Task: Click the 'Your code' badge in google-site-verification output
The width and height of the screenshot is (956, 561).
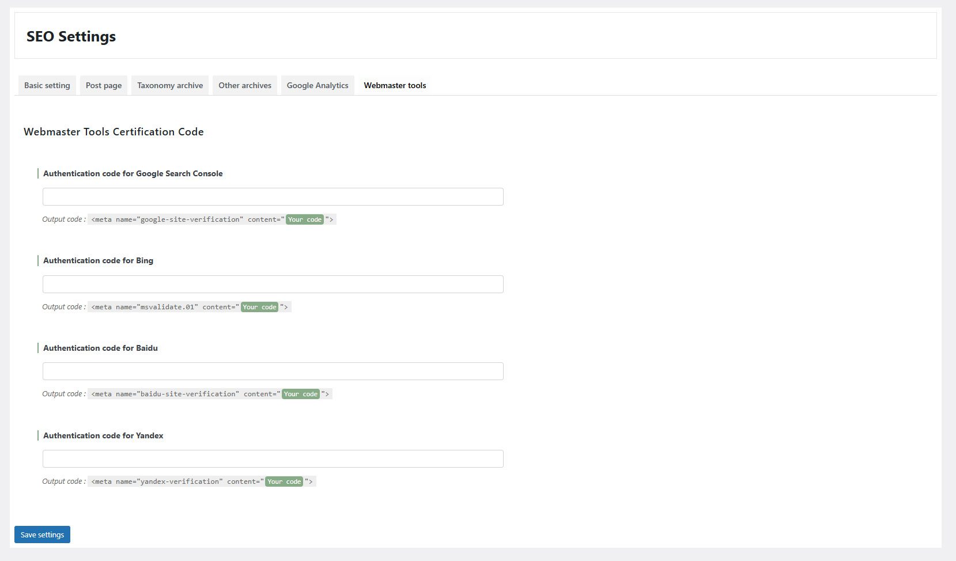Action: click(x=305, y=219)
